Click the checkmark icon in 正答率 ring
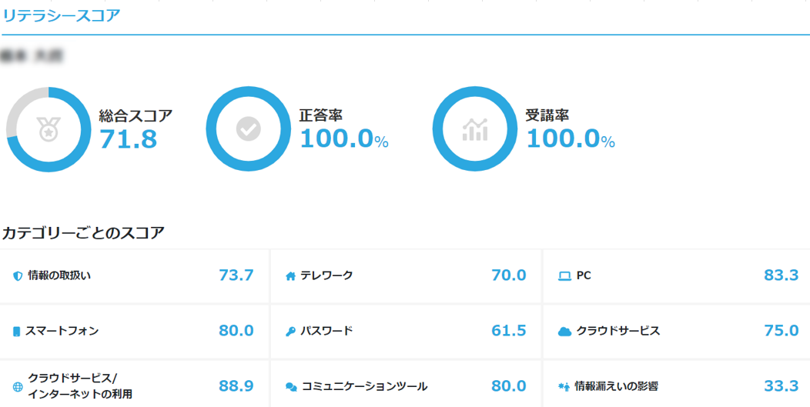The image size is (810, 407). click(249, 129)
